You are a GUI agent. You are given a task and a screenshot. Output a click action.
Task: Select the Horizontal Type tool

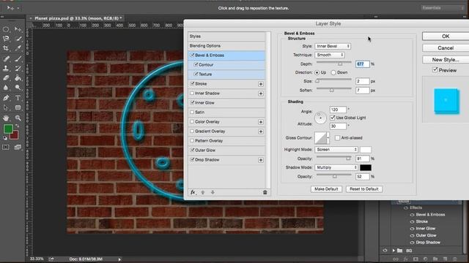18,98
